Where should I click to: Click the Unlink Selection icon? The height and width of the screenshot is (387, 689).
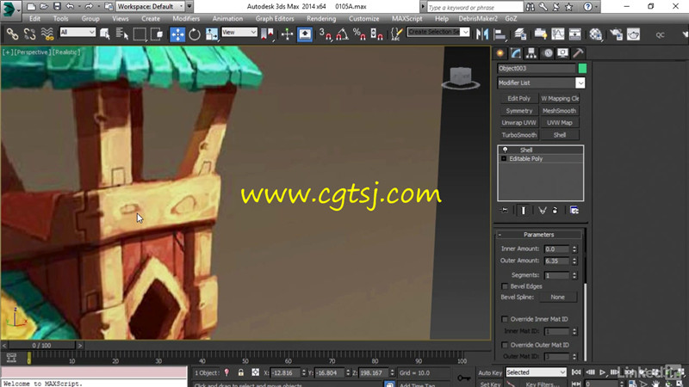coord(29,34)
